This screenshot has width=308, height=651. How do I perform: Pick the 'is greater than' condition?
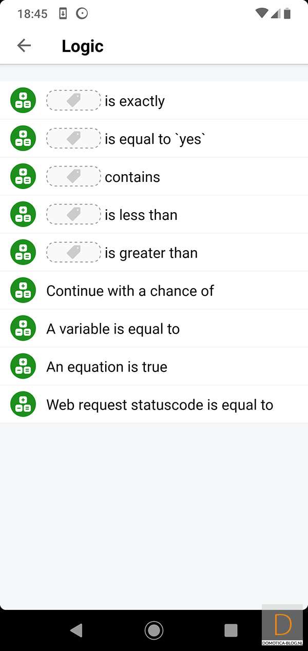(x=151, y=253)
